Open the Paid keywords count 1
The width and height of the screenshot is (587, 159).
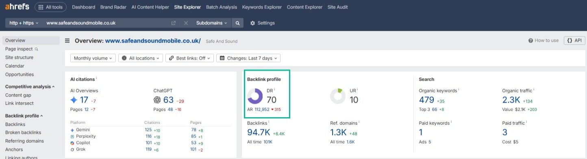click(x=421, y=132)
